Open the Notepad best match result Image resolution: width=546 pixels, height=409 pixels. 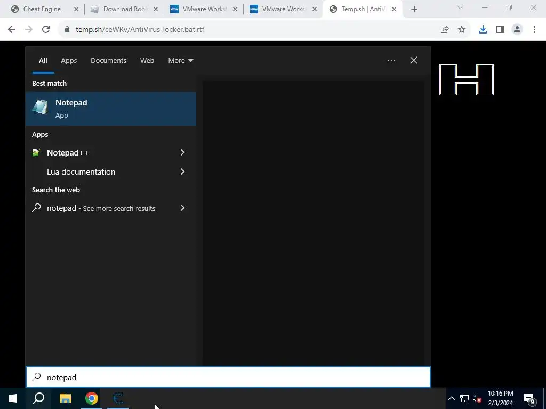111,109
